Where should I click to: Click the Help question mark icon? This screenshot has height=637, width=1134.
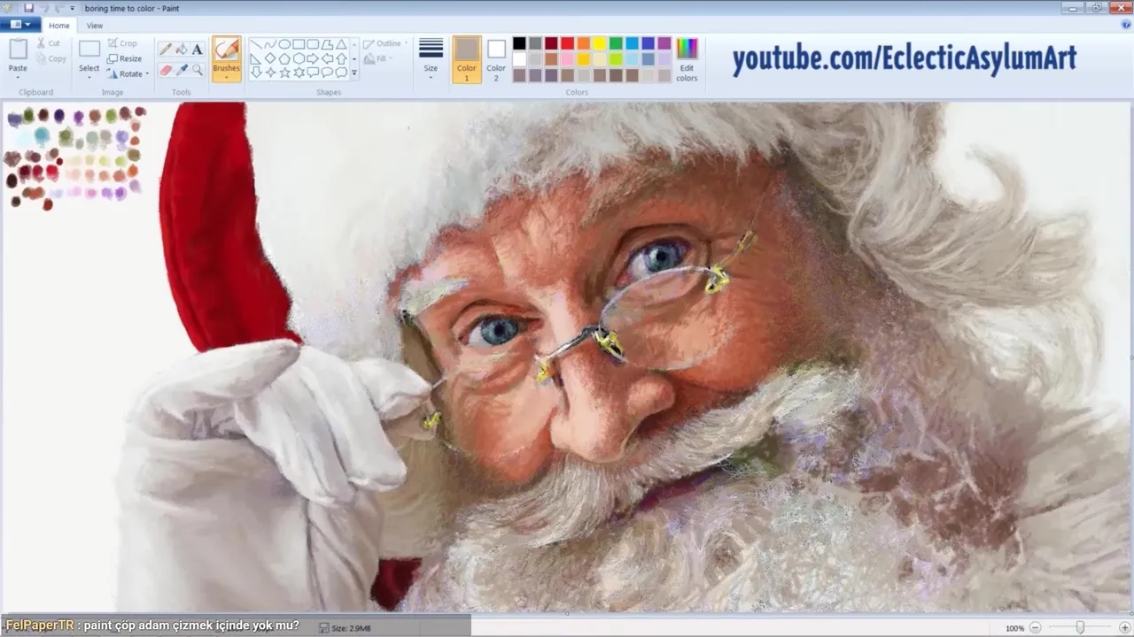(x=1126, y=25)
